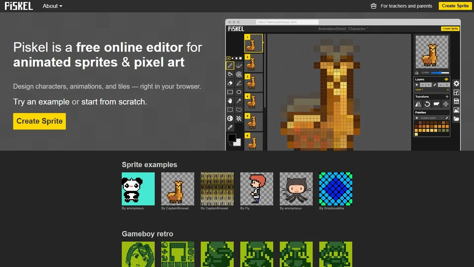Select frame 2 in the frame list

pos(254,63)
